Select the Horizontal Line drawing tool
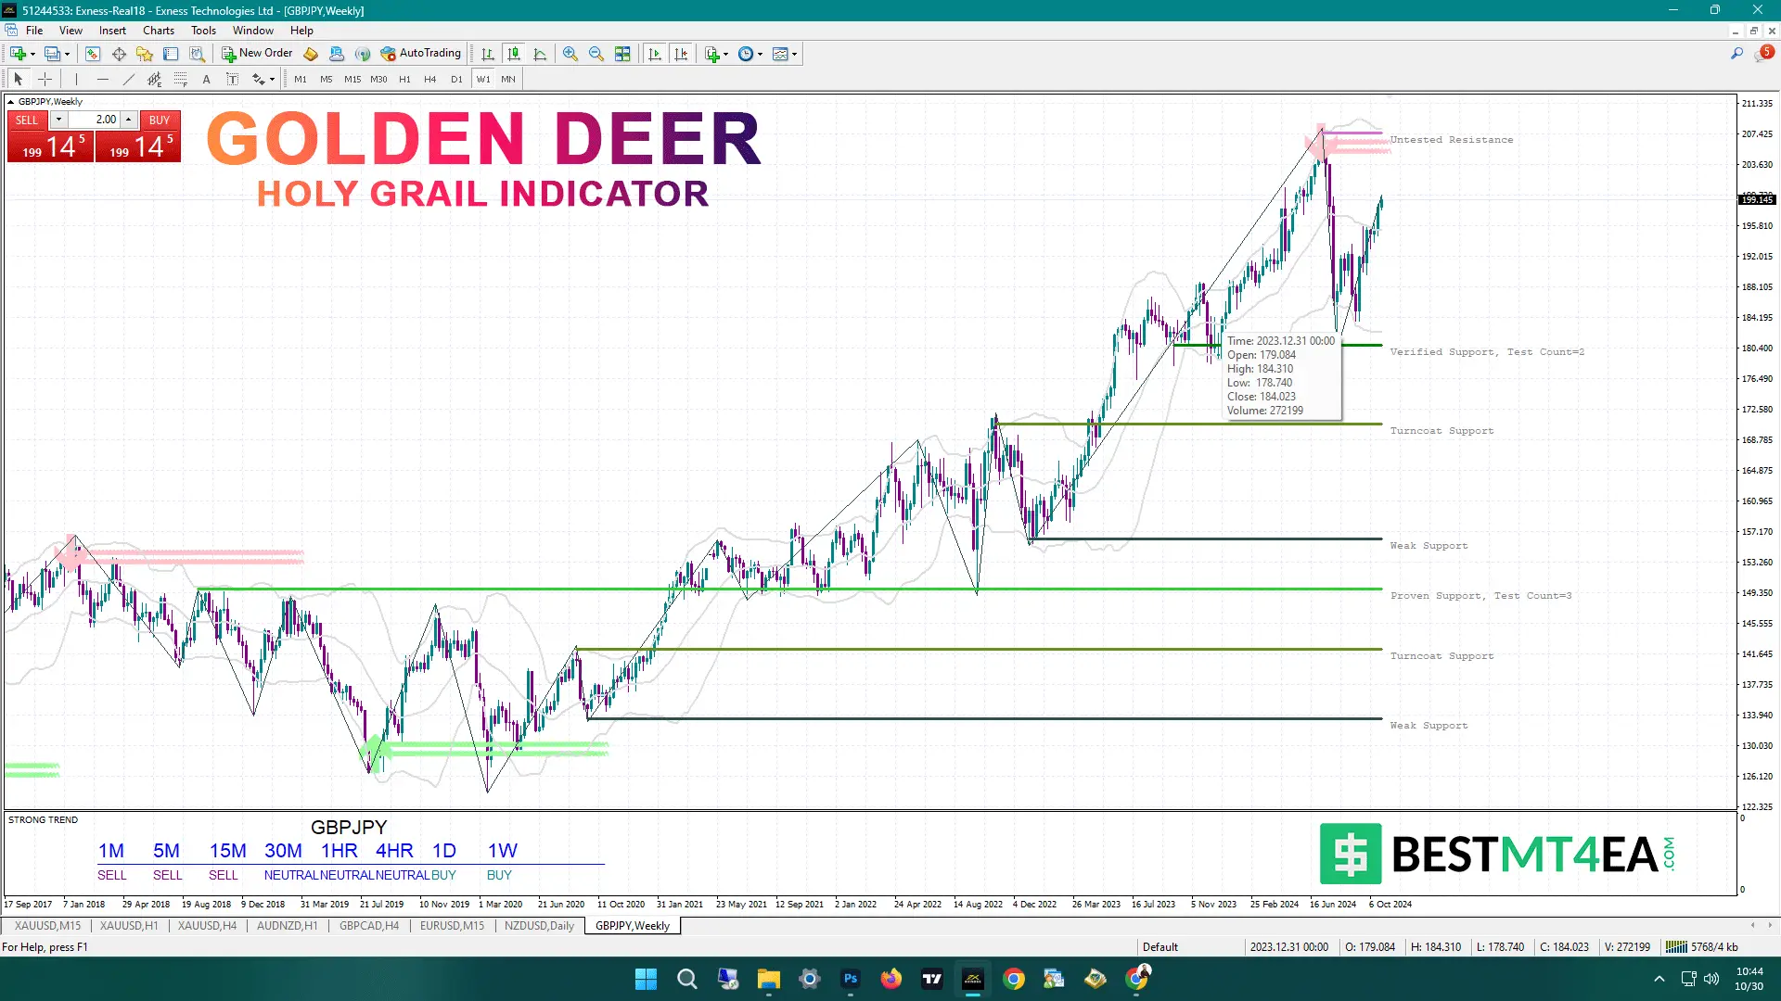The width and height of the screenshot is (1781, 1001). click(x=103, y=79)
